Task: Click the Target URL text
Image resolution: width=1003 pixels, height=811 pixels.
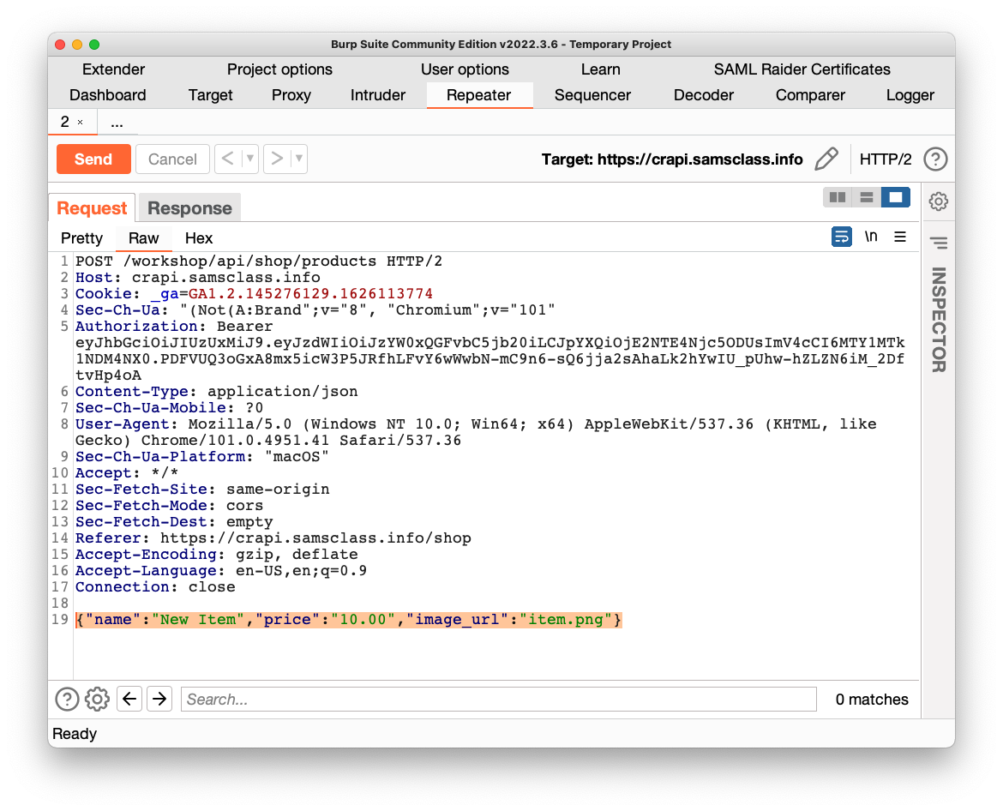Action: point(672,159)
